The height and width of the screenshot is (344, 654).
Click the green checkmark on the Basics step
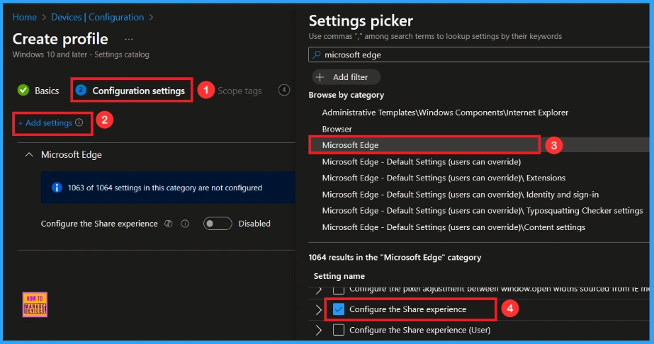[23, 90]
